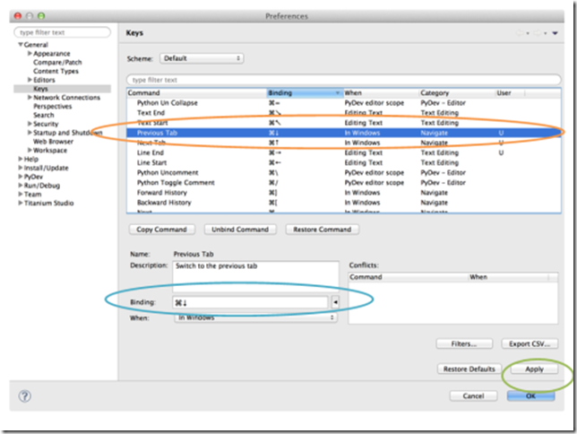577x434 pixels.
Task: Expand the Appearance tree node
Action: click(x=30, y=54)
